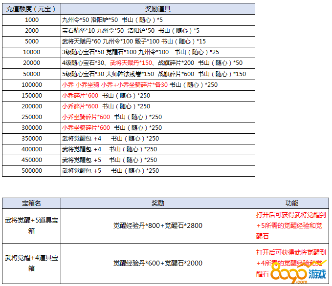Click 小乔碎片*600 in the 150000 row
This screenshot has width=332, height=286.
point(80,95)
